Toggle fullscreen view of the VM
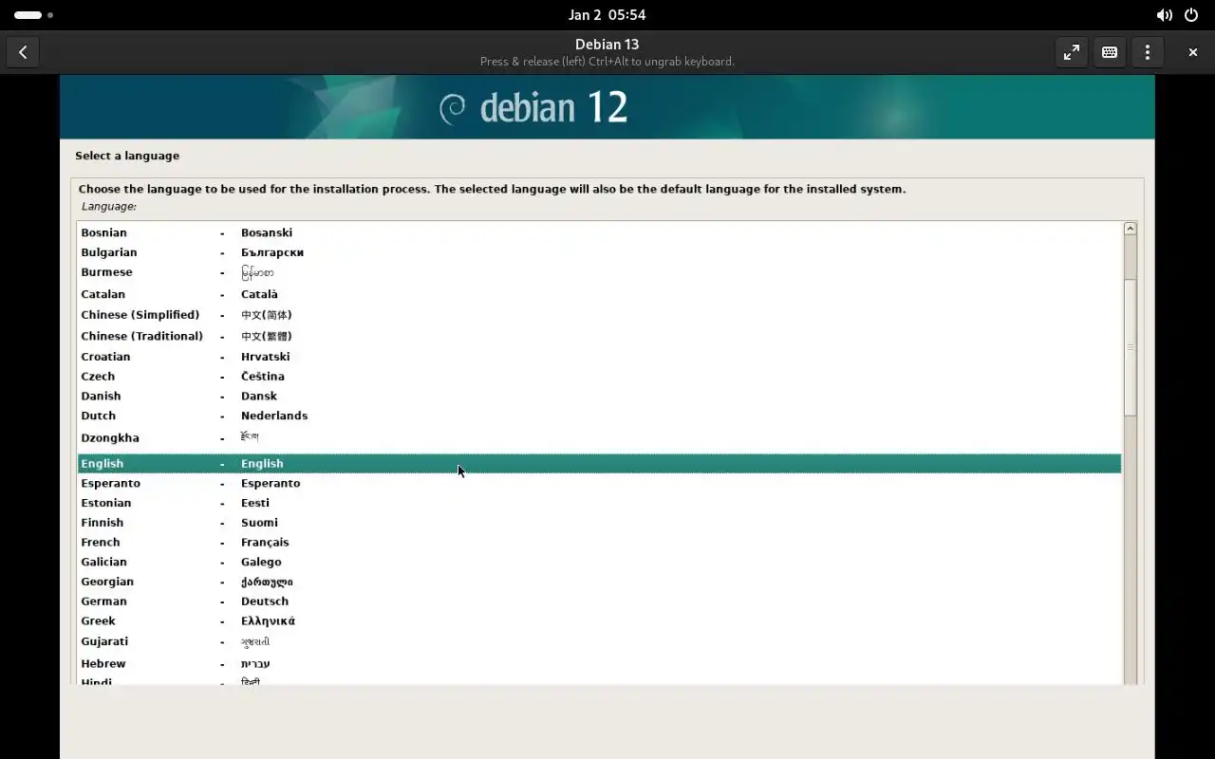Viewport: 1215px width, 759px height. tap(1072, 52)
